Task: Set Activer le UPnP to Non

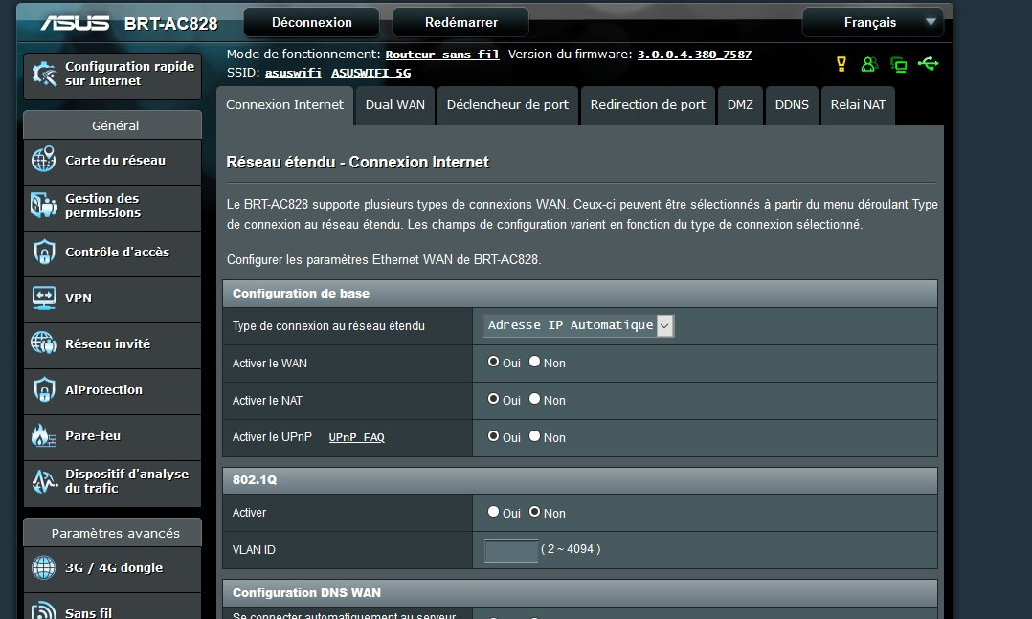Action: pyautogui.click(x=534, y=436)
